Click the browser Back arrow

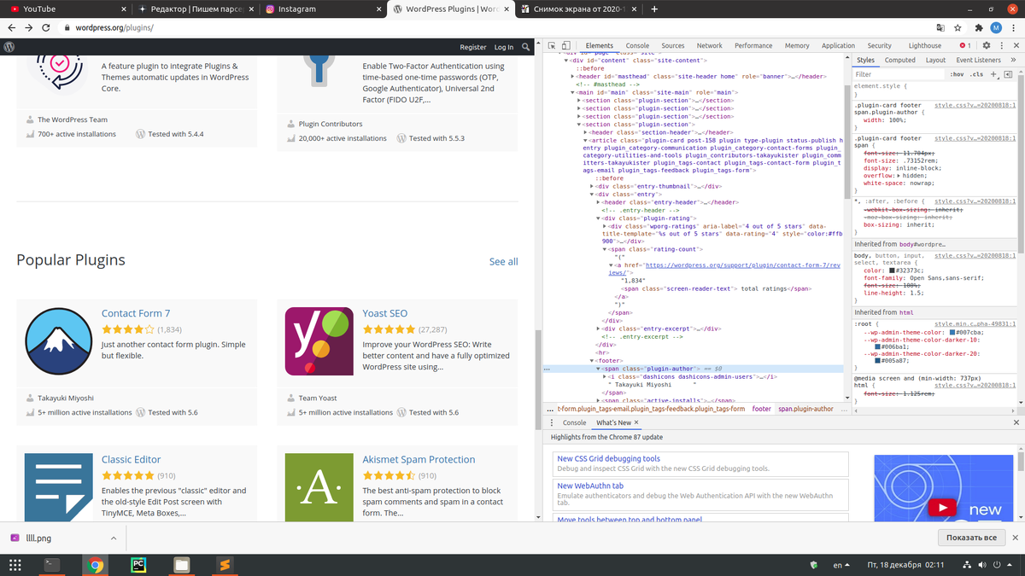(x=11, y=27)
